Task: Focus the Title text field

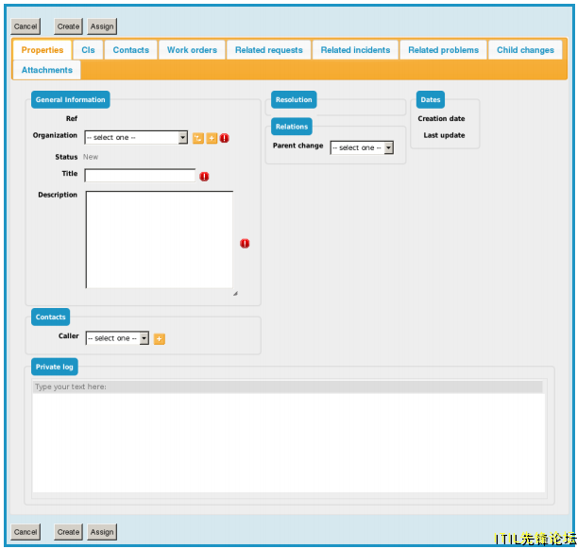Action: [x=140, y=176]
